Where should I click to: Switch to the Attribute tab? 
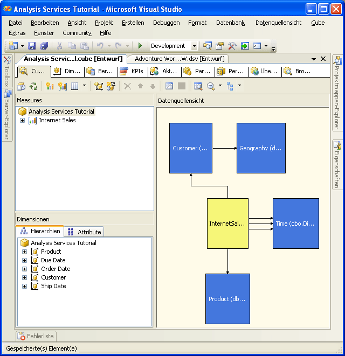point(84,232)
